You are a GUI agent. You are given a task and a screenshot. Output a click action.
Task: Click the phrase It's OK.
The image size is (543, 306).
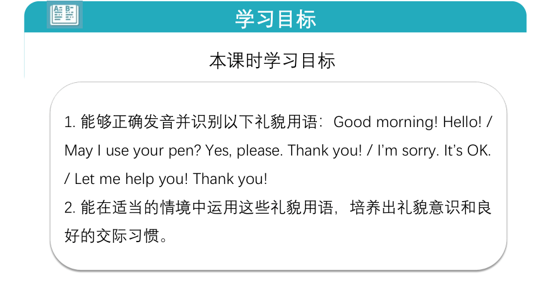point(467,150)
